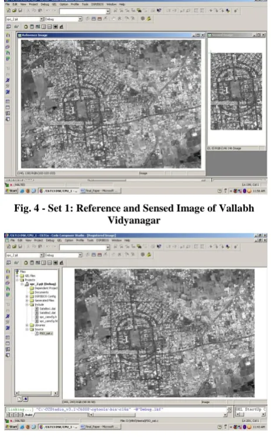Image resolution: width=271 pixels, height=437 pixels.
Task: Select PSO_sat.c in the Source folder
Action: [x=46, y=333]
